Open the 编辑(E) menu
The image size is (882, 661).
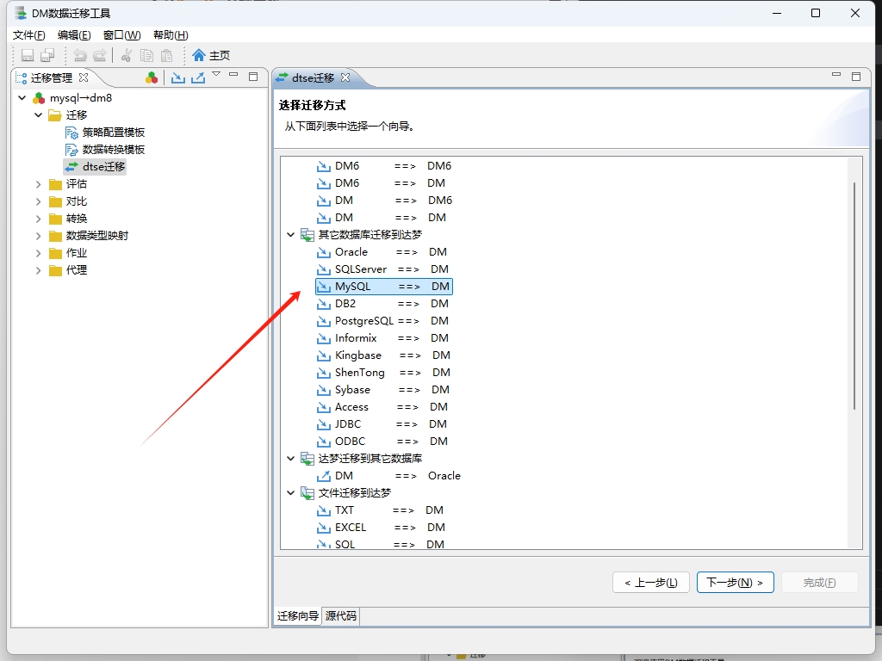[x=74, y=34]
